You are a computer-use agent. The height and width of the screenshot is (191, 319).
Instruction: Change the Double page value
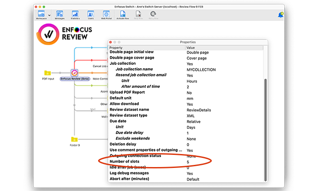197,52
